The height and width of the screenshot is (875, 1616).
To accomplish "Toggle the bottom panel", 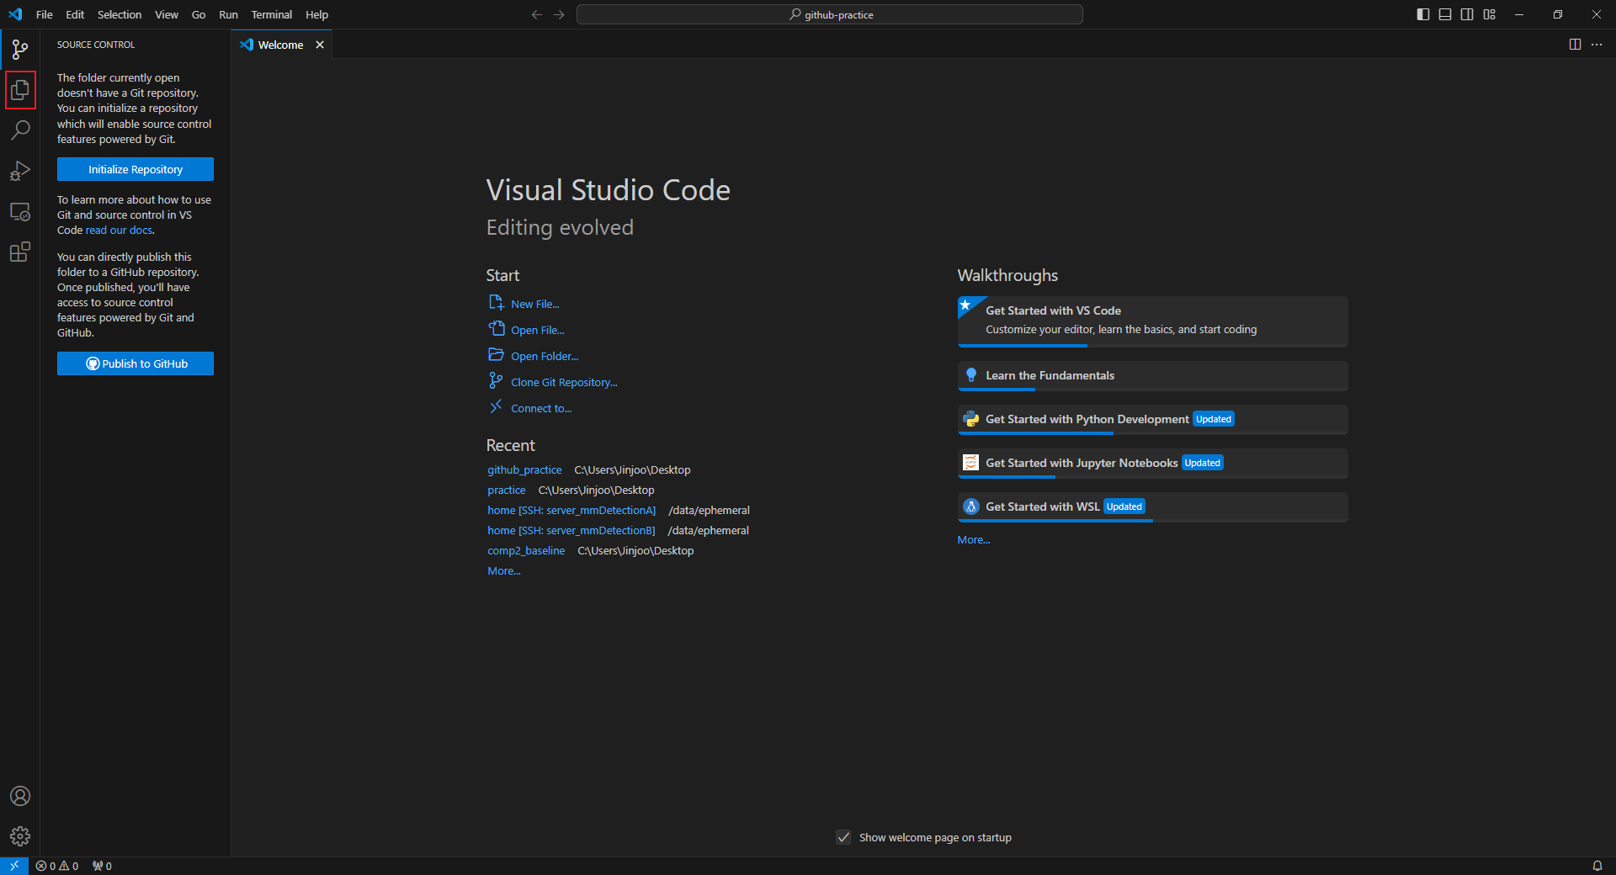I will tap(1445, 14).
